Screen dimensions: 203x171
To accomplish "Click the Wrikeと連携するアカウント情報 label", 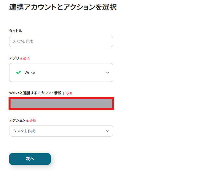I will point(35,93).
